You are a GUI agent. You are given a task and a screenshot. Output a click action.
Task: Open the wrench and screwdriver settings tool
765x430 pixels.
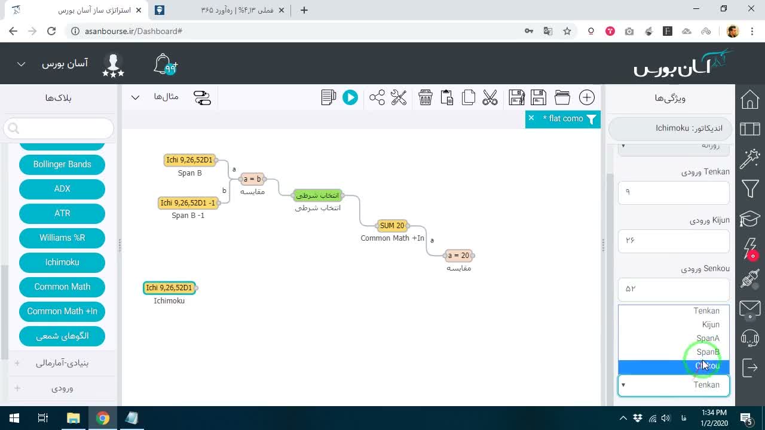tap(399, 97)
